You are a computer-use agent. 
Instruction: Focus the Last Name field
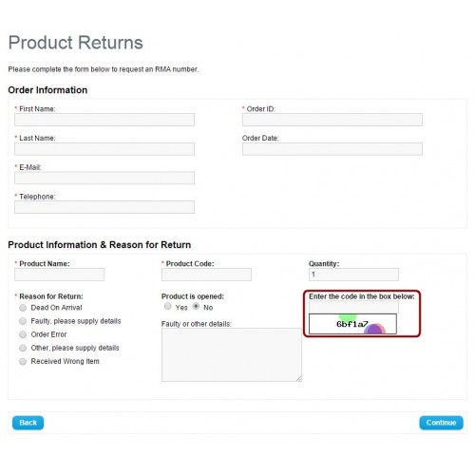tap(104, 149)
